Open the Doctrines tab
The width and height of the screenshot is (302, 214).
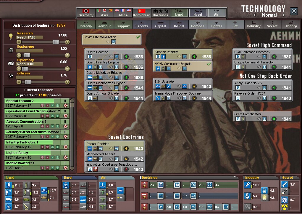point(160,13)
